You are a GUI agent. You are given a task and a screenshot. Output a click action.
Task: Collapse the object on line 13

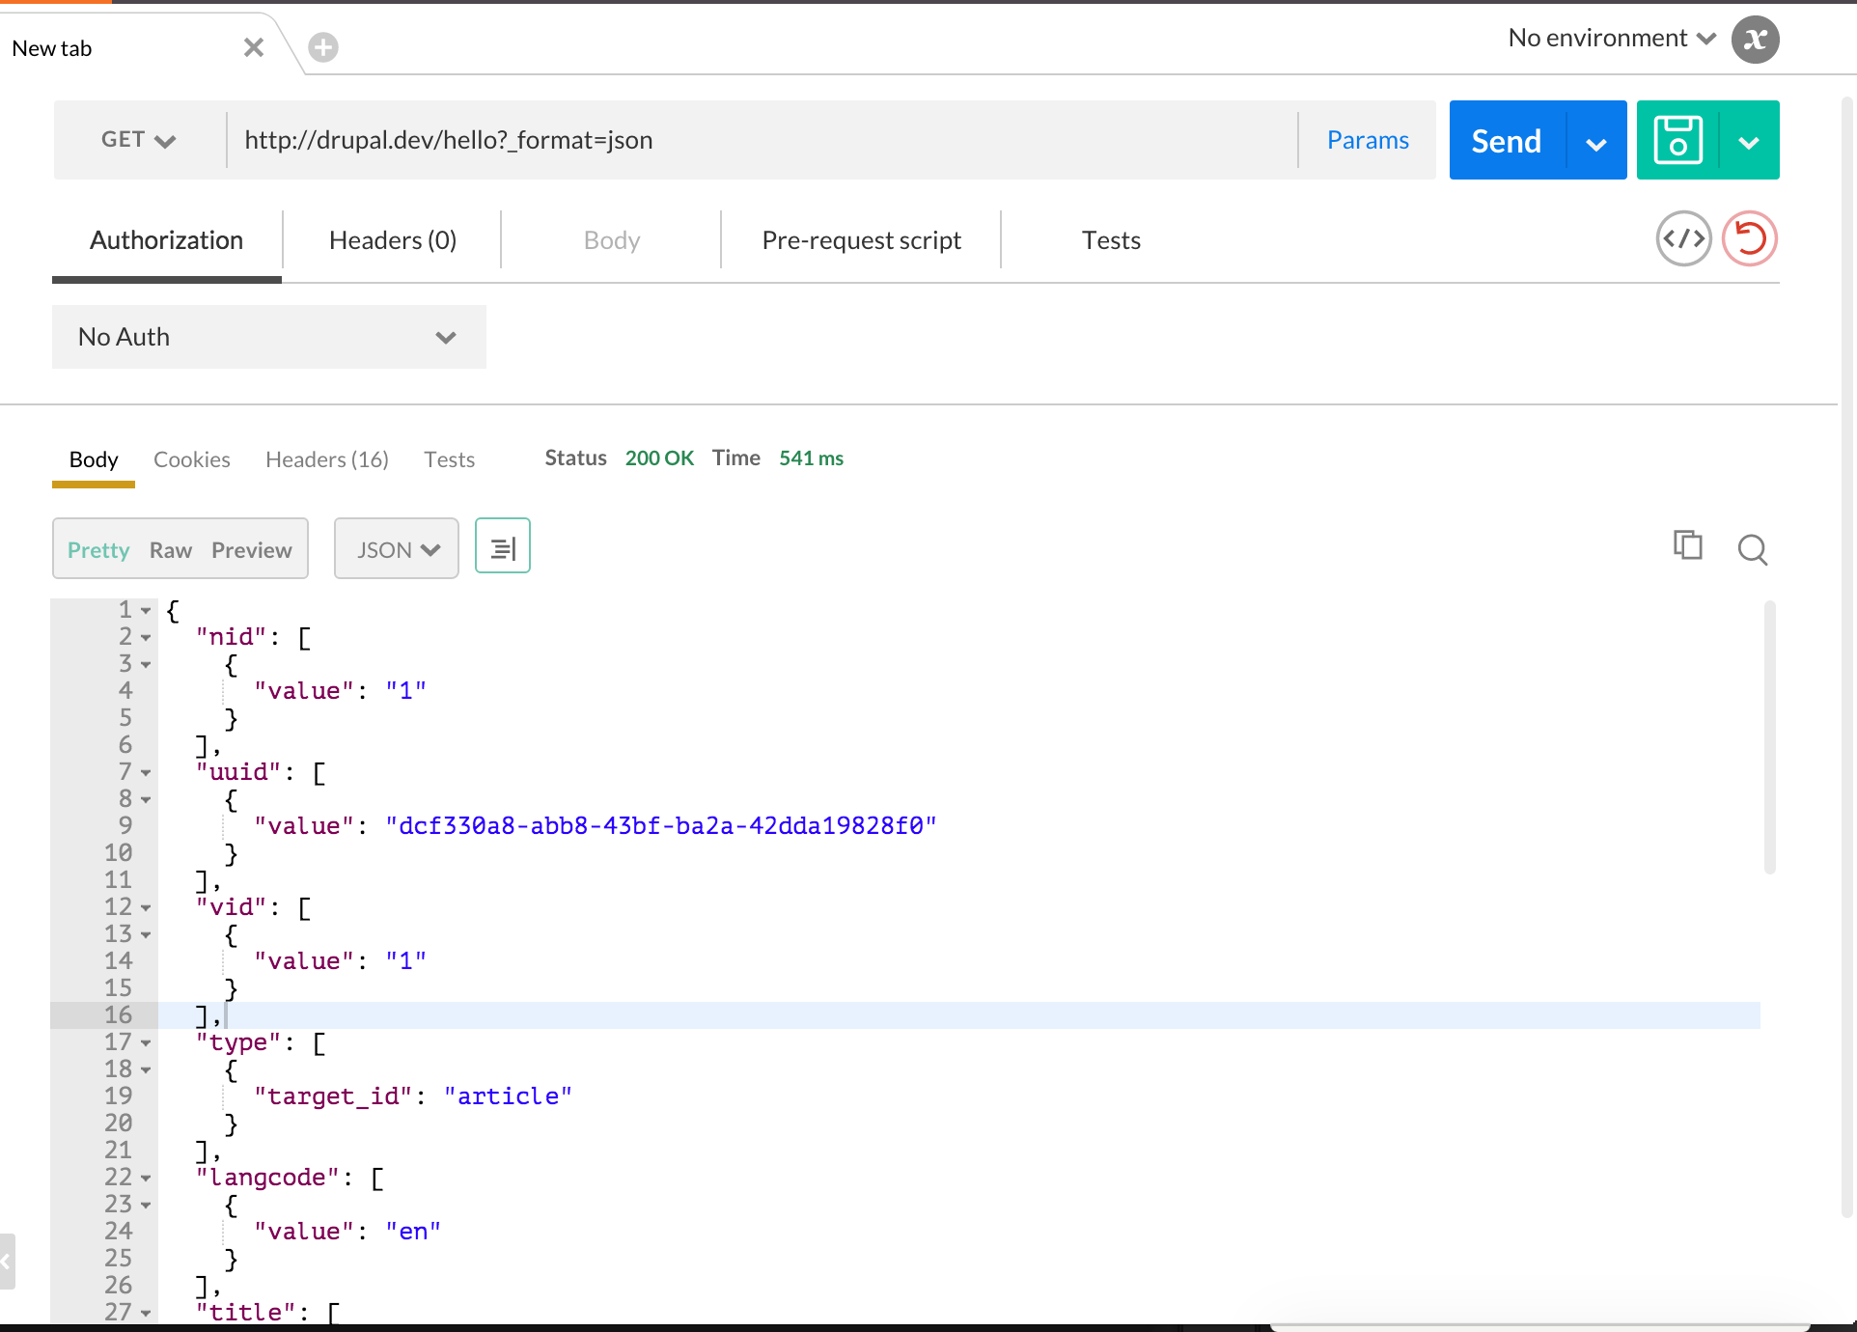(146, 935)
